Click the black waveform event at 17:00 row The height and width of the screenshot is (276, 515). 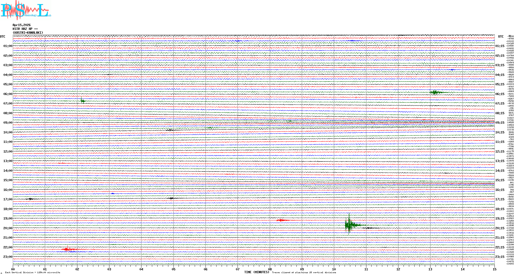pos(30,199)
